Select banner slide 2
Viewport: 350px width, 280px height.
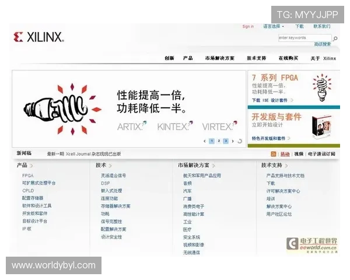219,141
